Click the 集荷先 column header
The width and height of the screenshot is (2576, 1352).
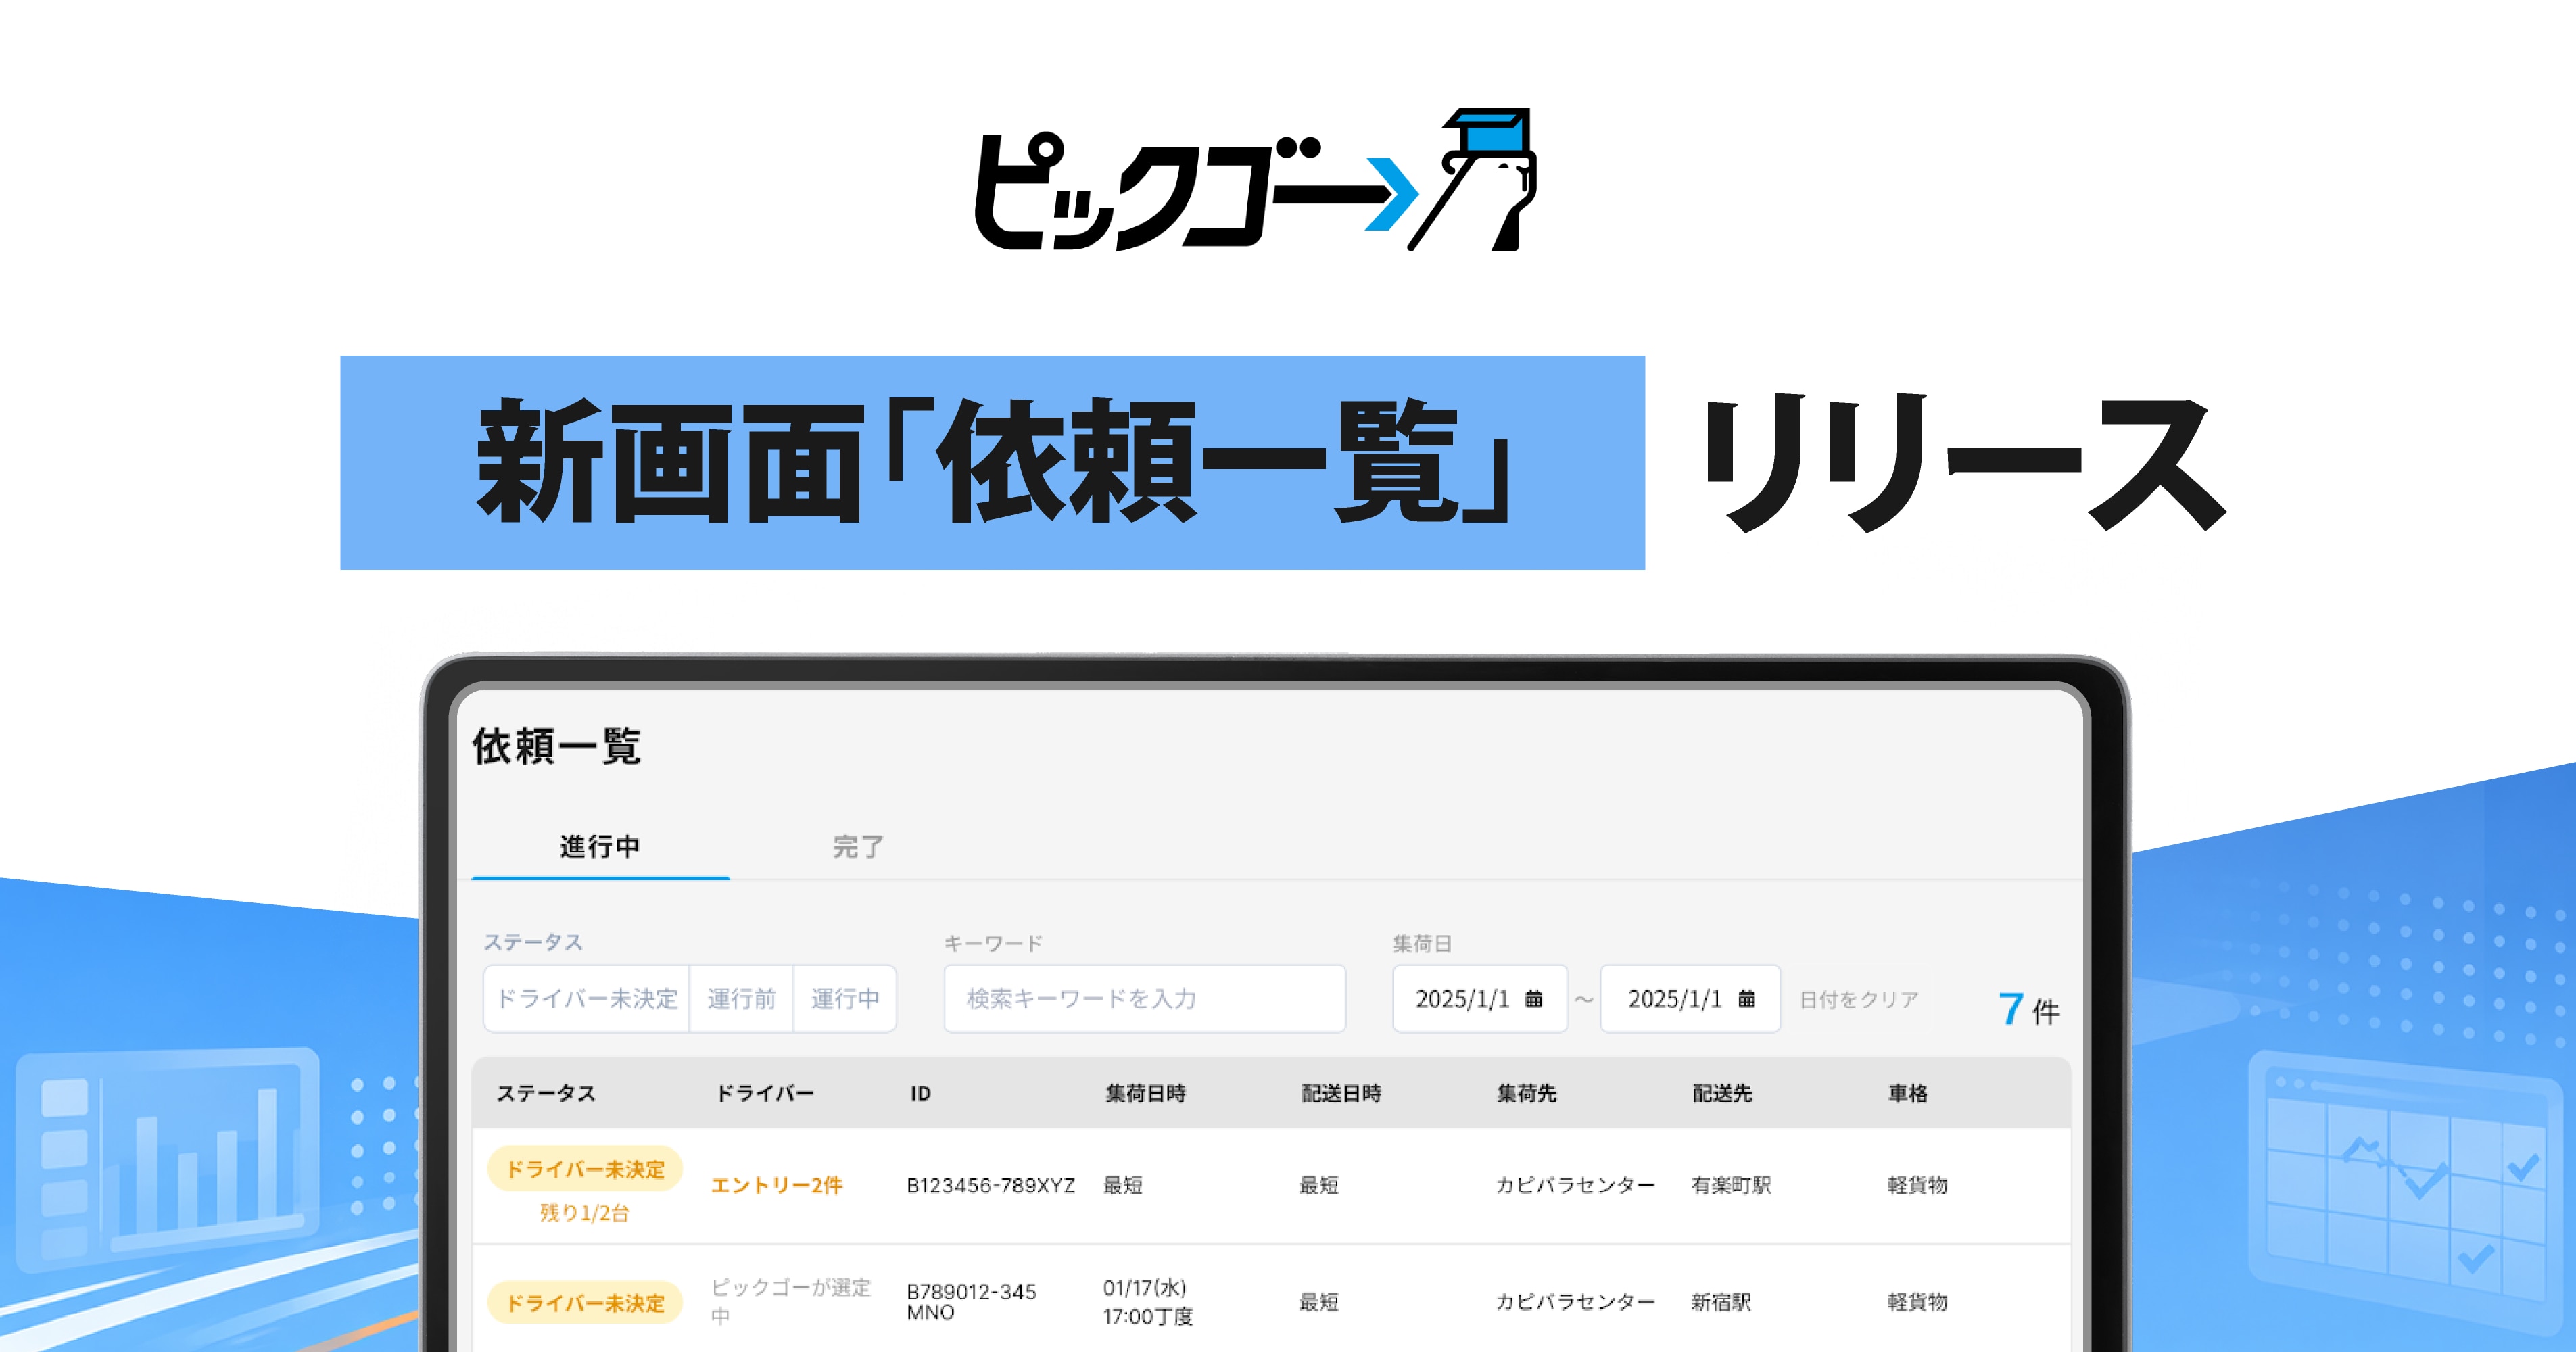tap(1526, 1093)
